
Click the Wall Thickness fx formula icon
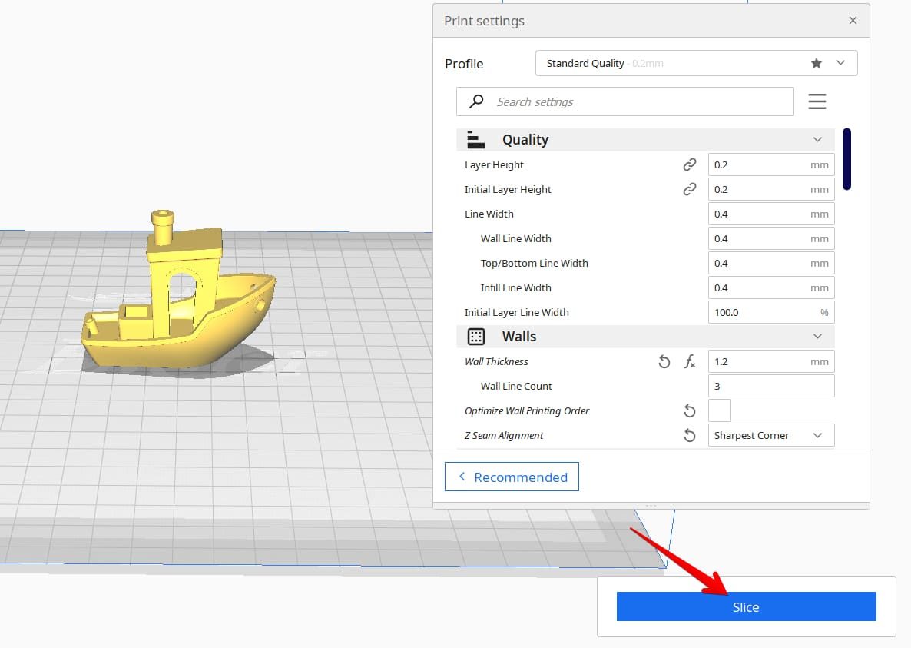click(x=690, y=361)
